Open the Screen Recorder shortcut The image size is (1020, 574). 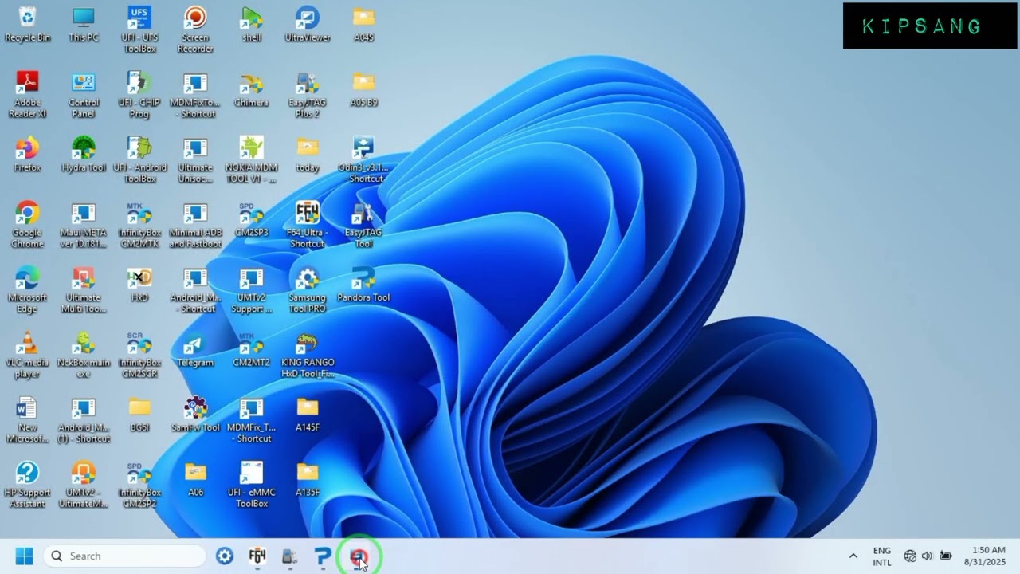tap(195, 29)
